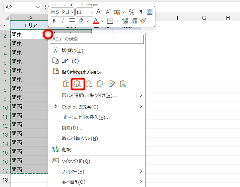Paste values only (123) icon
This screenshot has height=187, width=240.
pyautogui.click(x=78, y=84)
